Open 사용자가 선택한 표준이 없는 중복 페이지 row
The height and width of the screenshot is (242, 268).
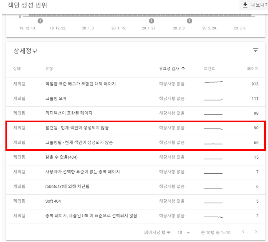pos(136,172)
